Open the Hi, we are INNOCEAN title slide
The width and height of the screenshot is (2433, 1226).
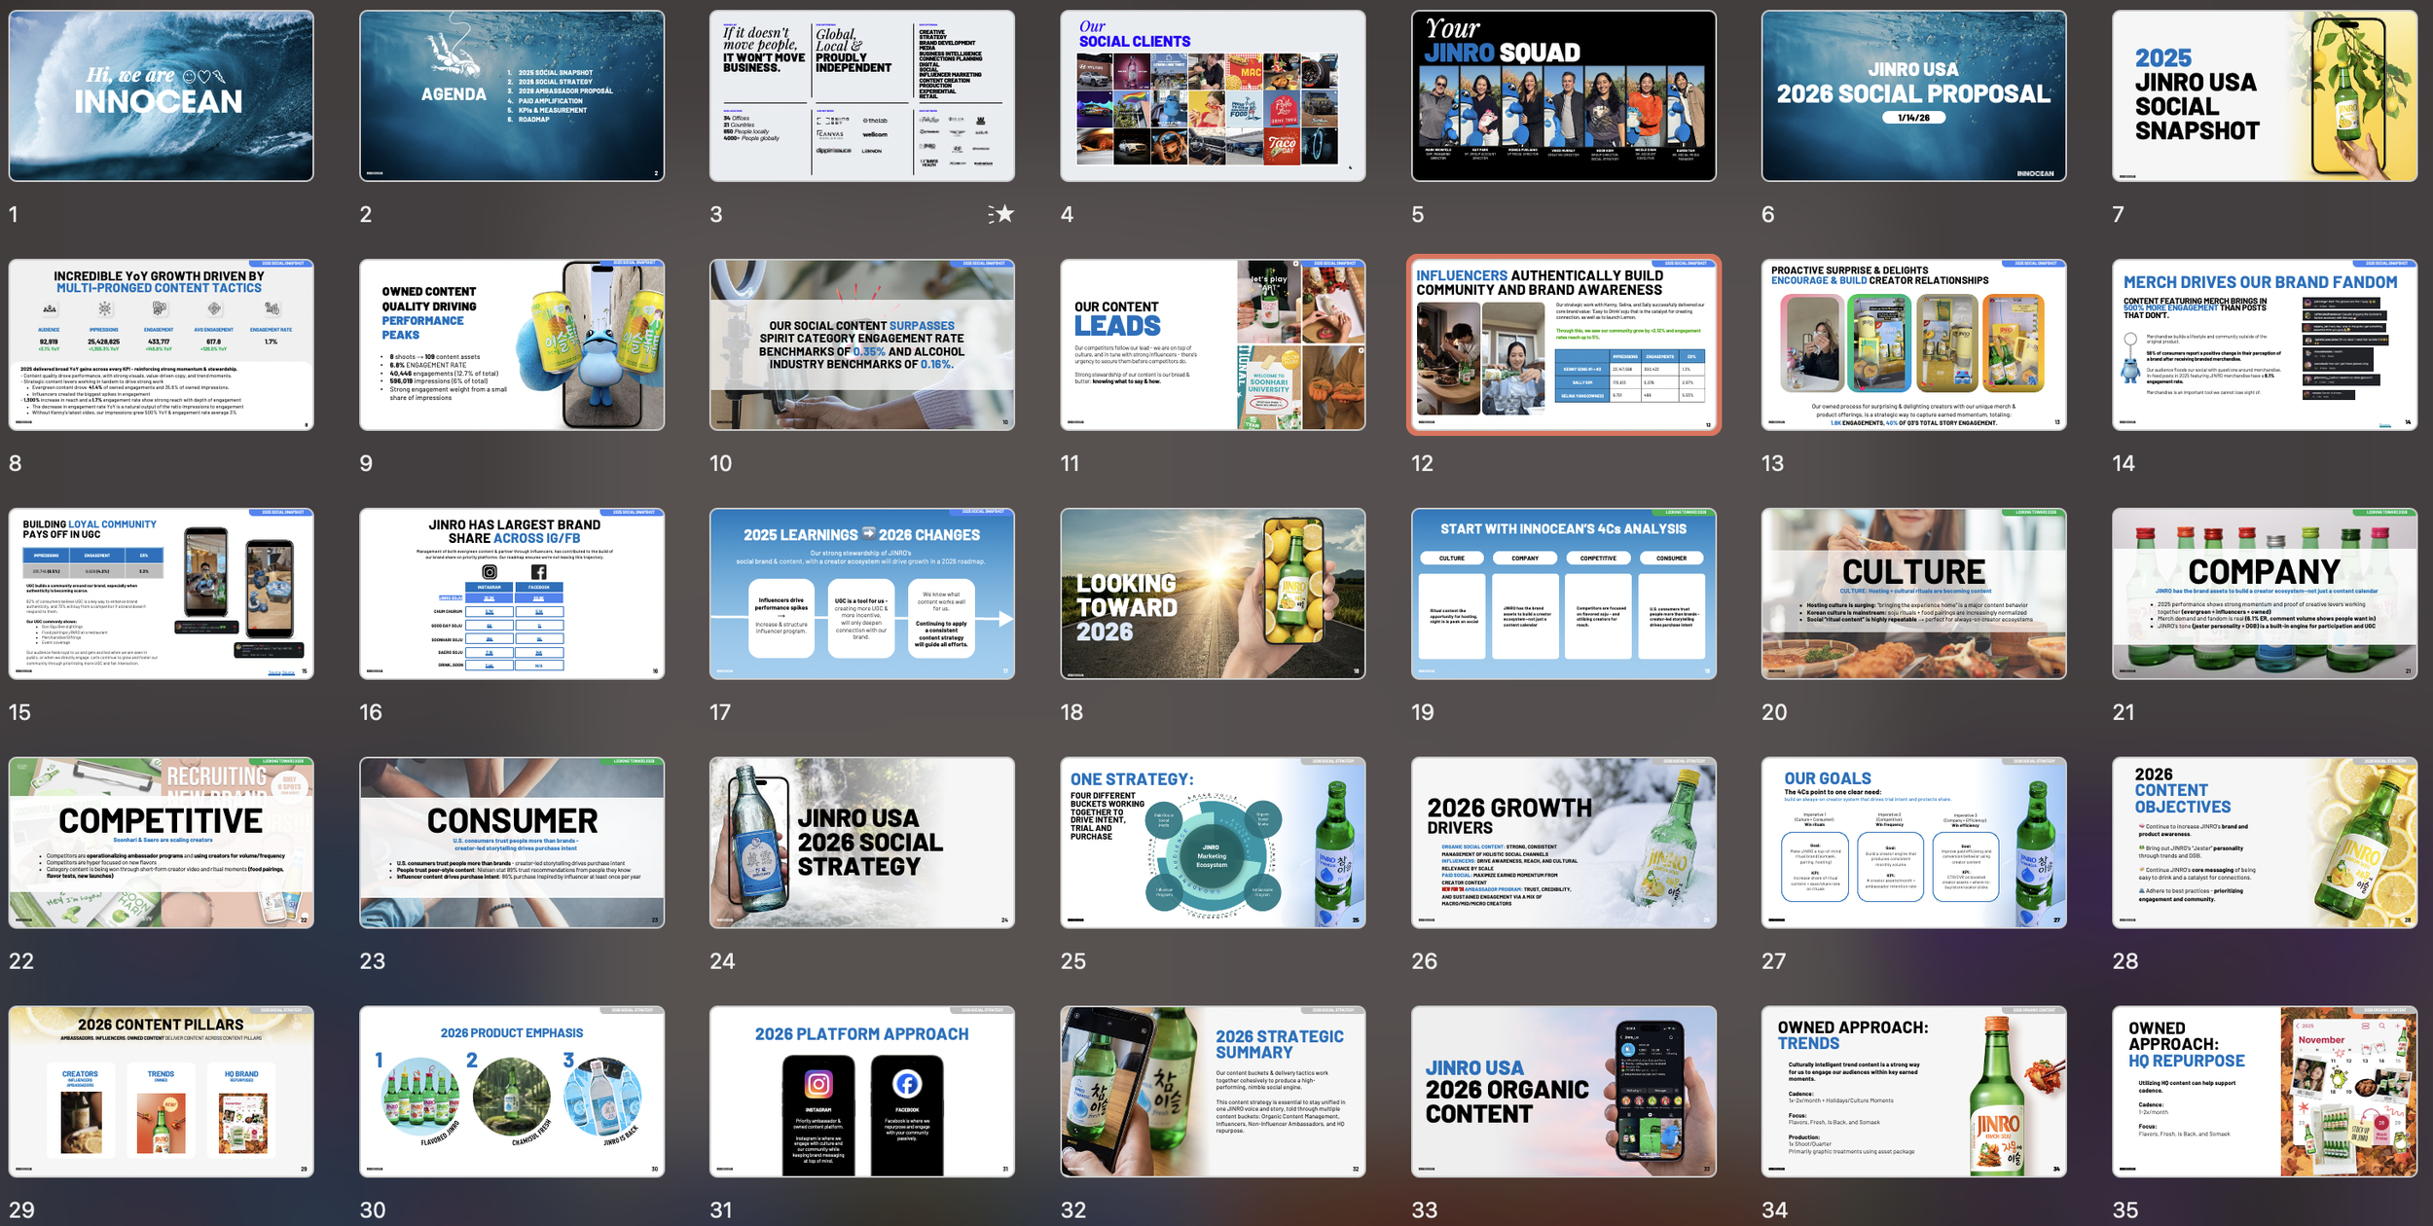click(x=162, y=93)
